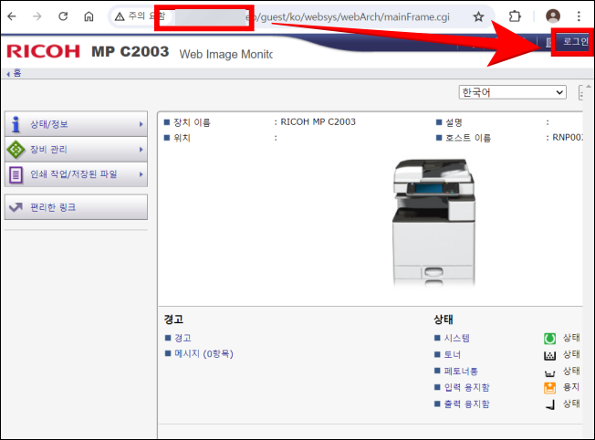Viewport: 595px width, 440px height.
Task: Open the browser profile avatar
Action: pyautogui.click(x=553, y=16)
